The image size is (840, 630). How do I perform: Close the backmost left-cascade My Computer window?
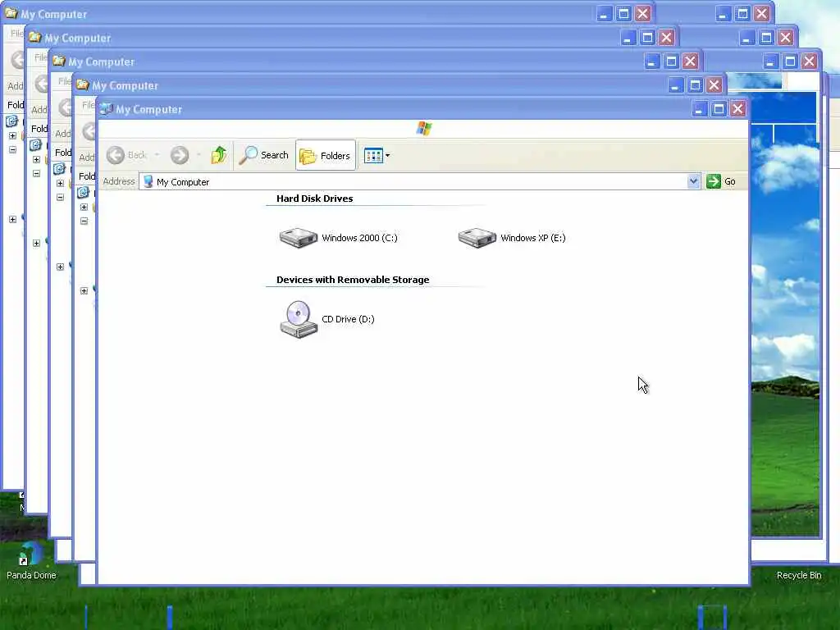coord(643,14)
